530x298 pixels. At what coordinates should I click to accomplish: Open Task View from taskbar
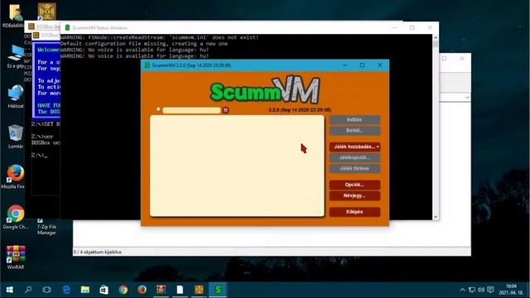click(47, 290)
